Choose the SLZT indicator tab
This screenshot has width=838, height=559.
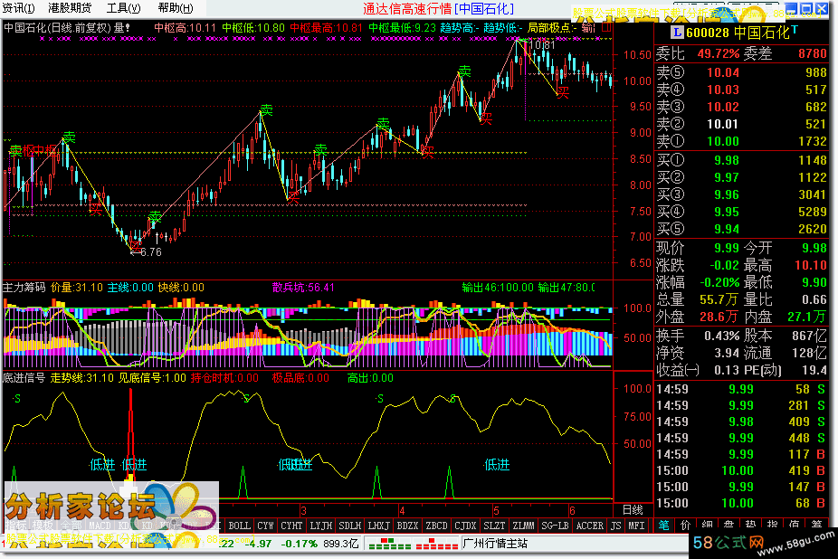494,526
